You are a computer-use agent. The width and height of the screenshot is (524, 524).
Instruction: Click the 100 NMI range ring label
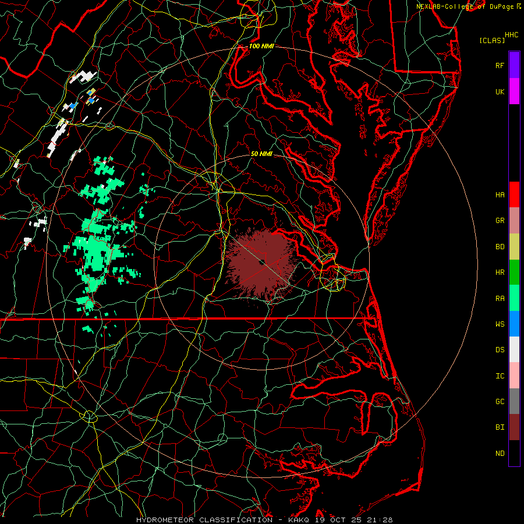tap(261, 46)
